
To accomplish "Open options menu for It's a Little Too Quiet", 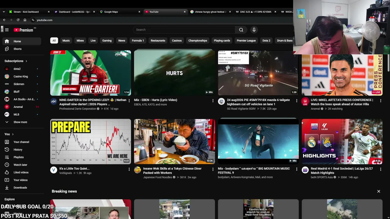I will 129,169.
